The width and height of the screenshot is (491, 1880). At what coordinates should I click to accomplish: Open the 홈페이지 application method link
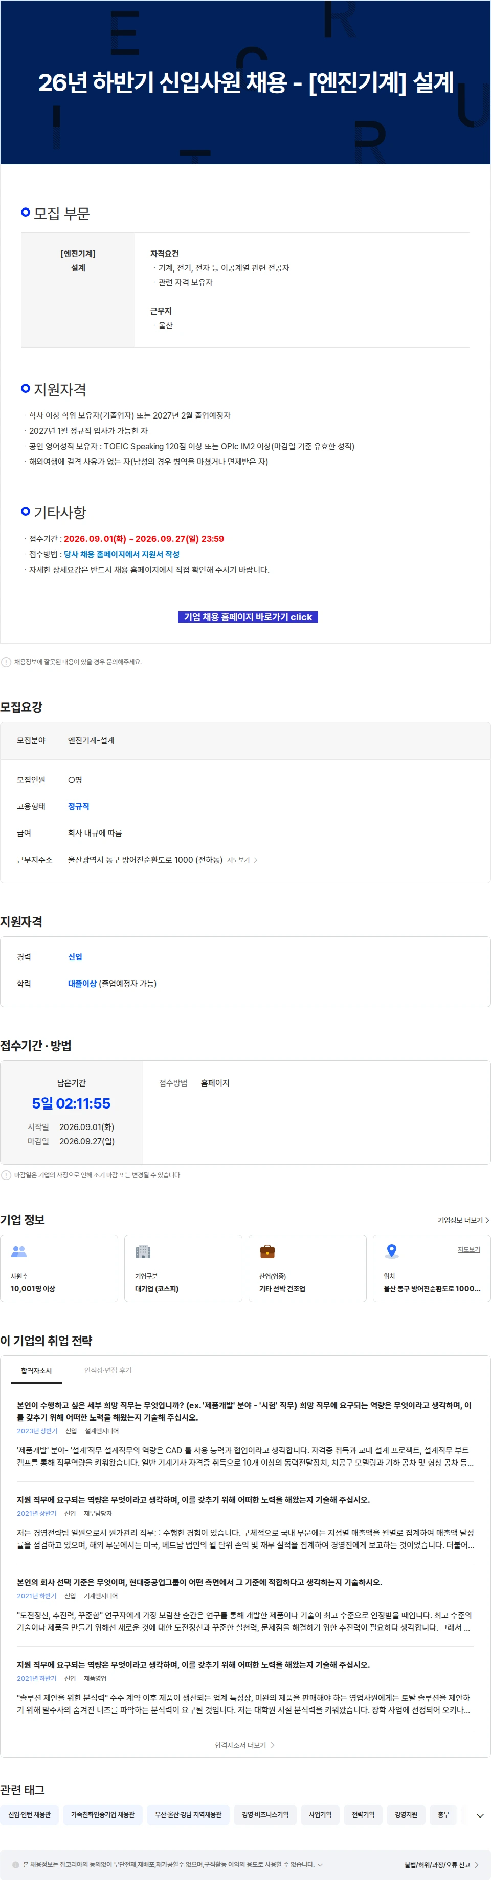[x=215, y=1083]
